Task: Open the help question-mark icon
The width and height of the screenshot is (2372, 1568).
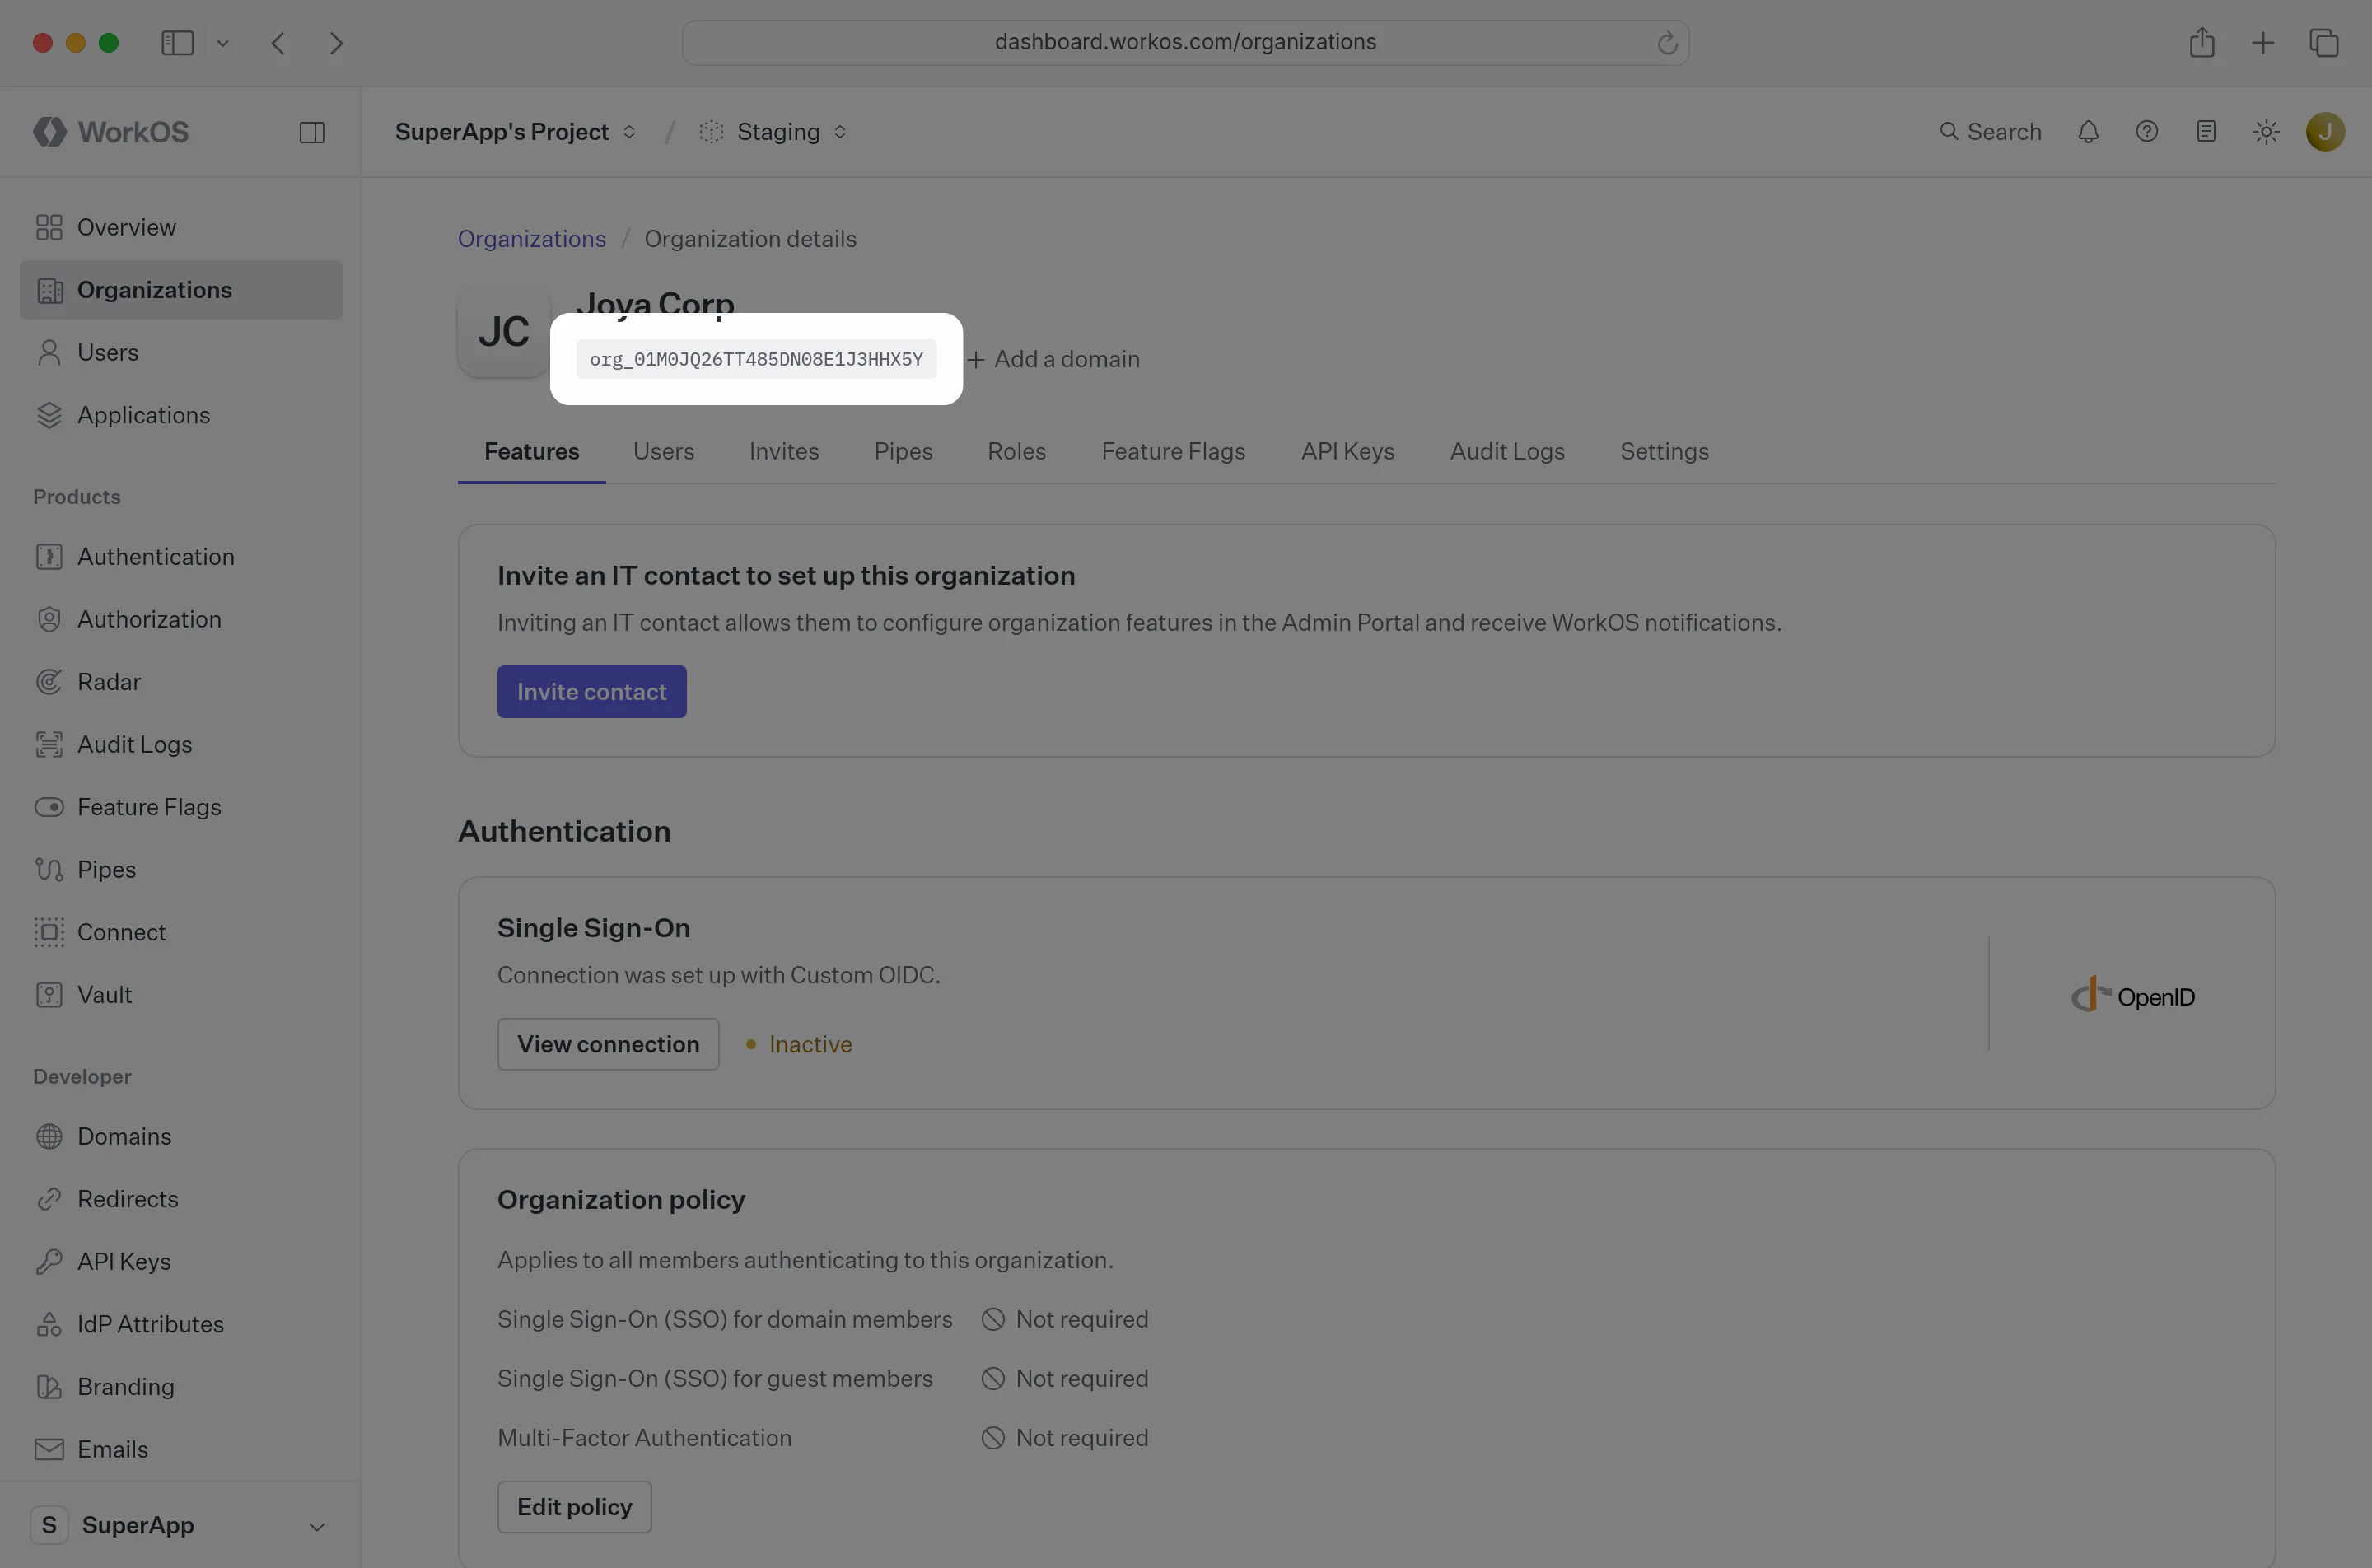Action: point(2147,132)
